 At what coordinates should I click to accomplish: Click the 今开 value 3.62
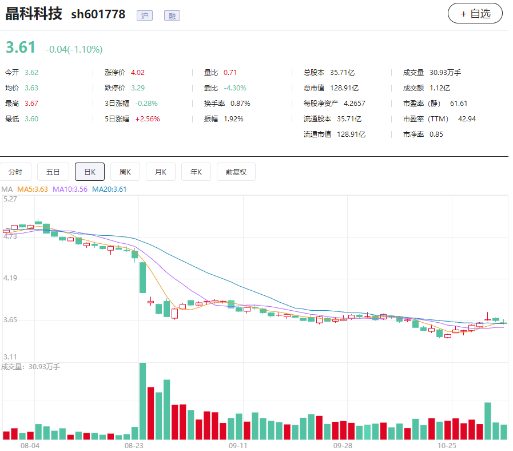tap(31, 72)
